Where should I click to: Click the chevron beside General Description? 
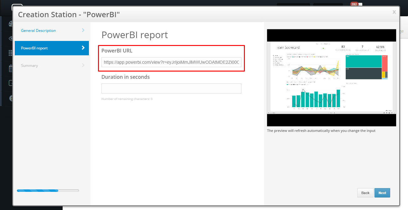pos(83,30)
